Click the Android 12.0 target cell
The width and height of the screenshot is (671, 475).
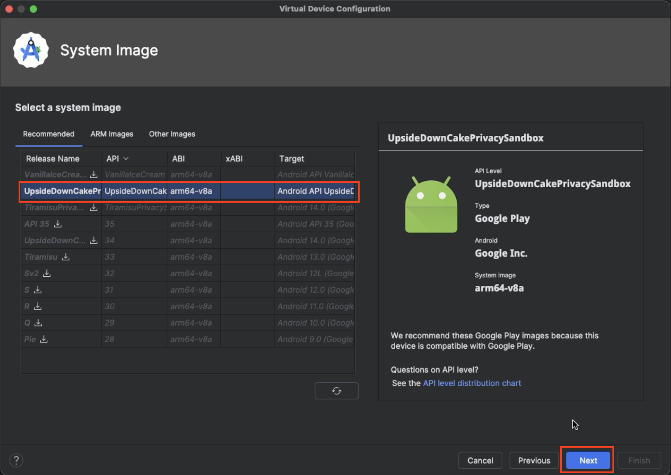point(315,290)
